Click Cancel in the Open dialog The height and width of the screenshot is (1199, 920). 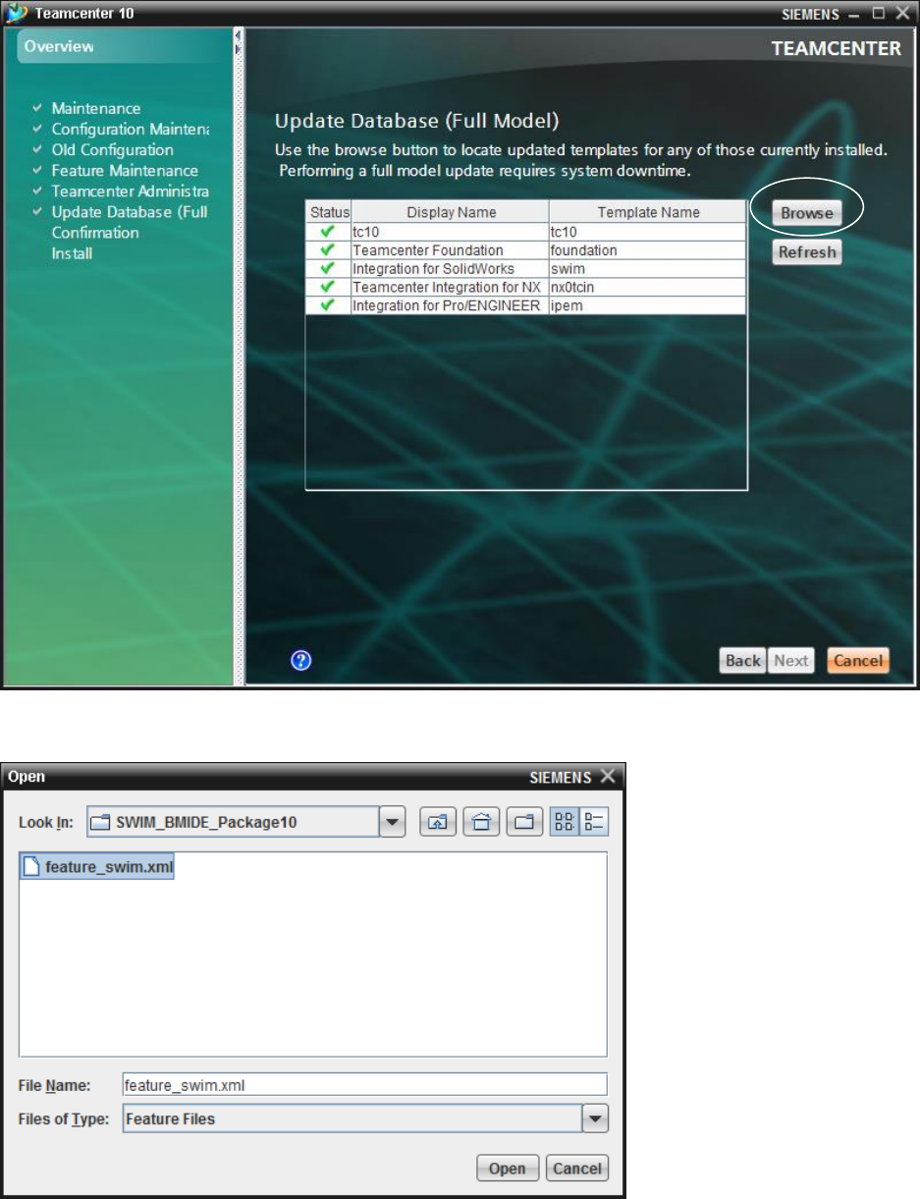point(577,1169)
